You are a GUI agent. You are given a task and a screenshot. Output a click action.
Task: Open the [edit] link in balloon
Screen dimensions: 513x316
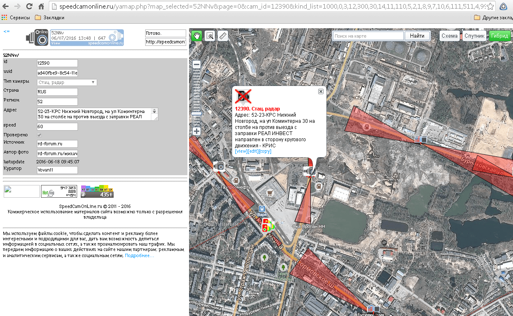point(253,151)
